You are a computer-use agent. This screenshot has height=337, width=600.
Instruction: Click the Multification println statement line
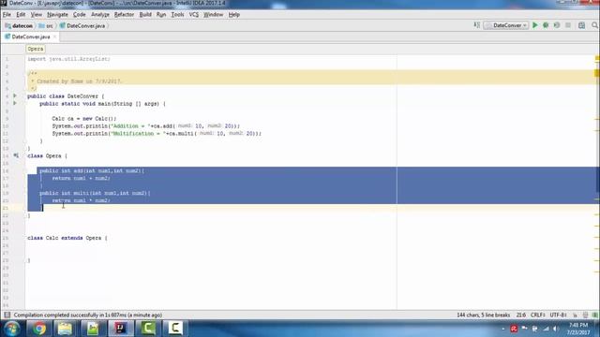pos(157,133)
